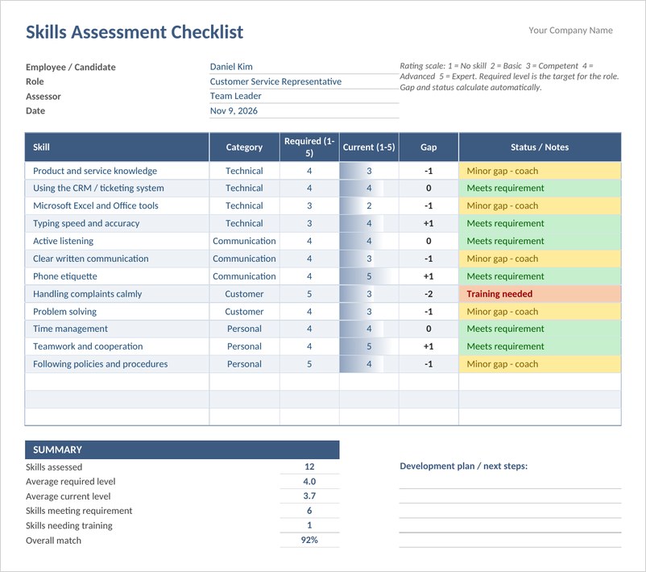Click Technical category for Typing speed
The image size is (646, 572).
tap(244, 223)
